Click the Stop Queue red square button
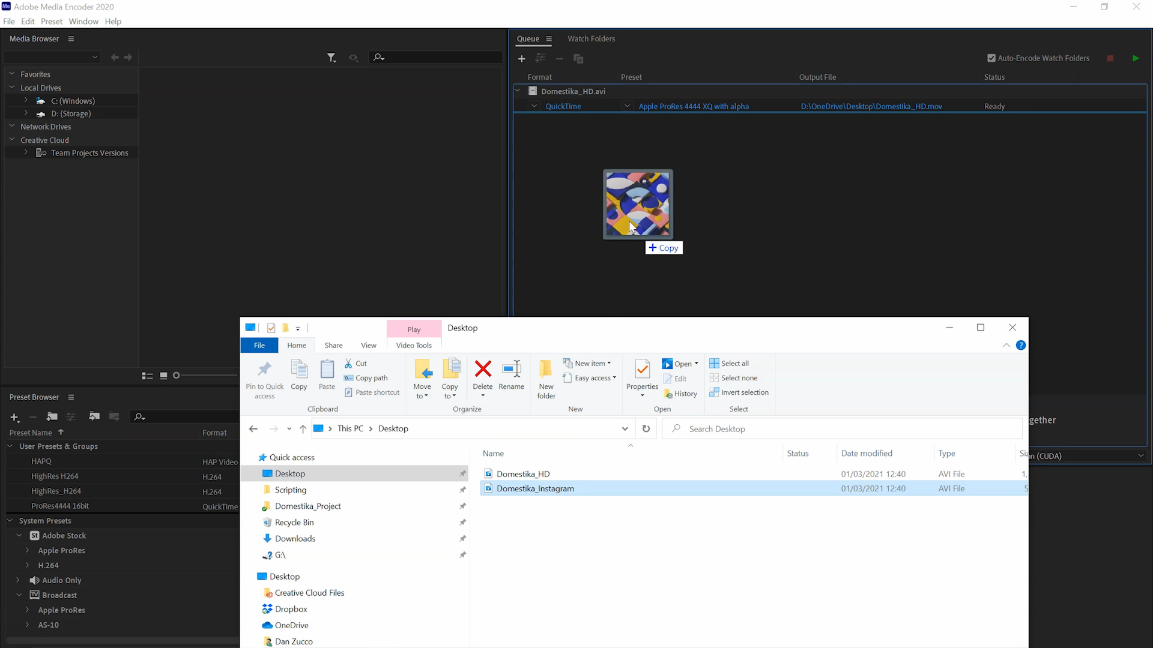This screenshot has width=1153, height=648. pyautogui.click(x=1110, y=58)
